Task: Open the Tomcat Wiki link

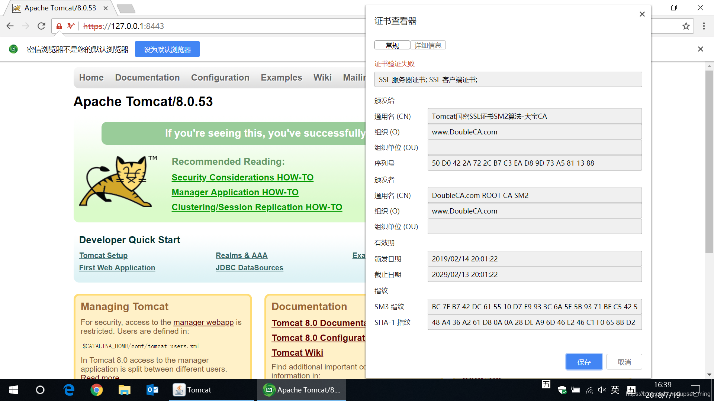Action: [297, 353]
